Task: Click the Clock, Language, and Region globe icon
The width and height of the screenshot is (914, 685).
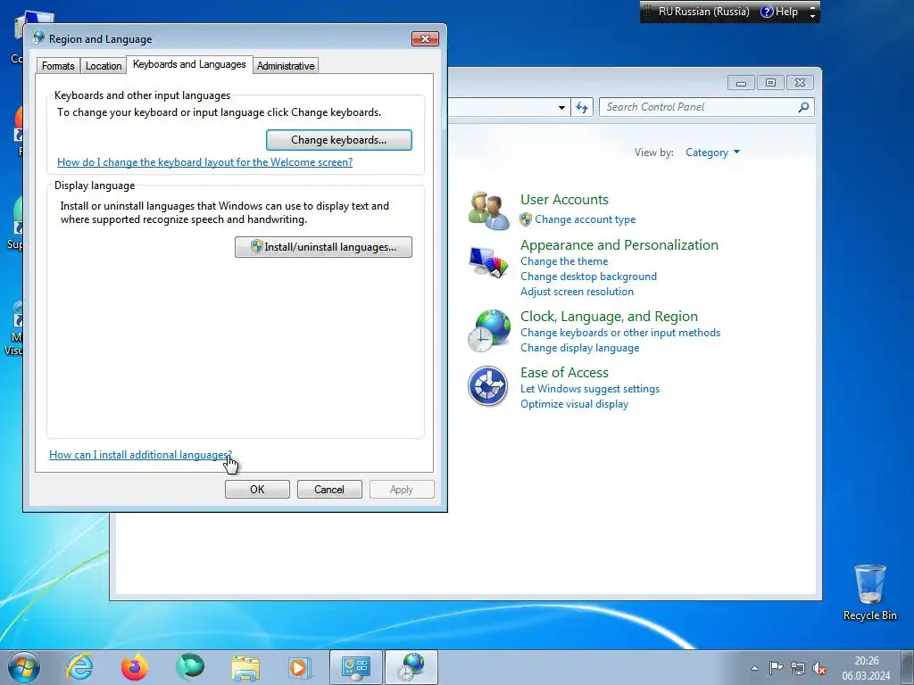Action: [488, 331]
